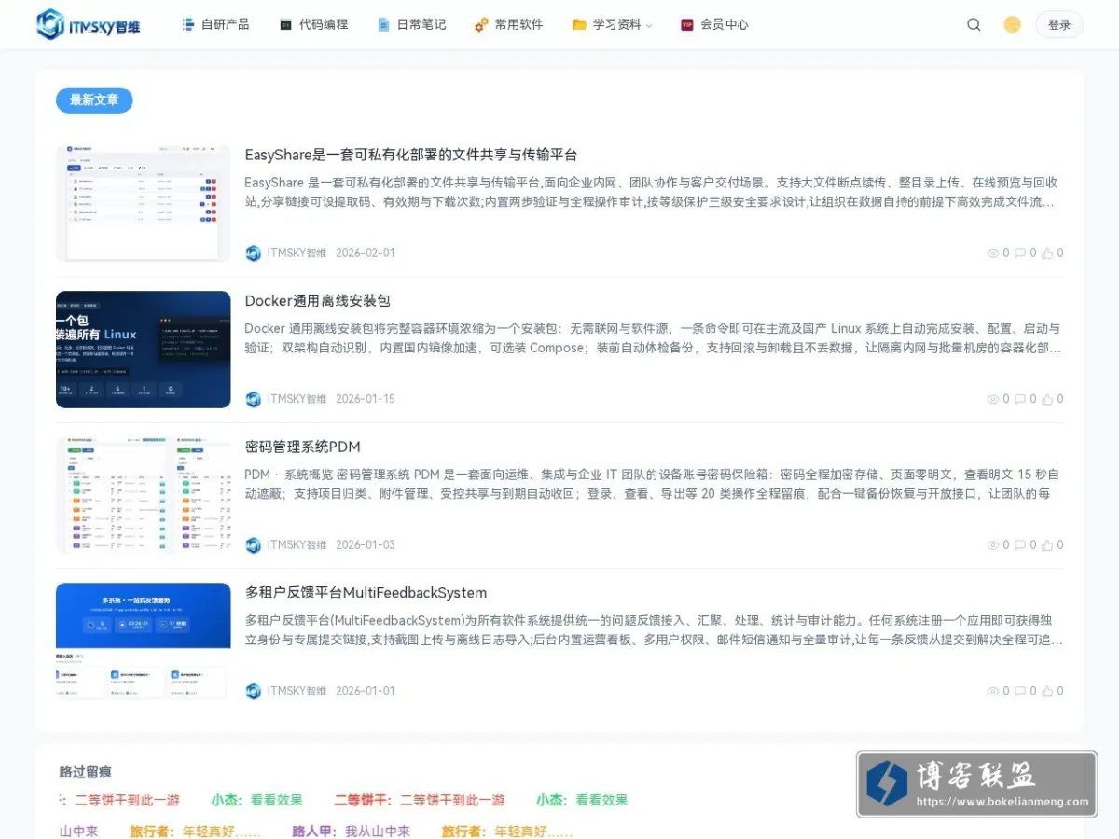This screenshot has width=1119, height=839.
Task: Click the 学习资料 folder icon
Action: tap(579, 25)
